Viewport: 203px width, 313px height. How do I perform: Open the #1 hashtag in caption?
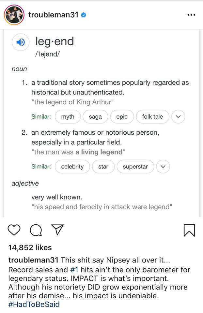[74, 270]
